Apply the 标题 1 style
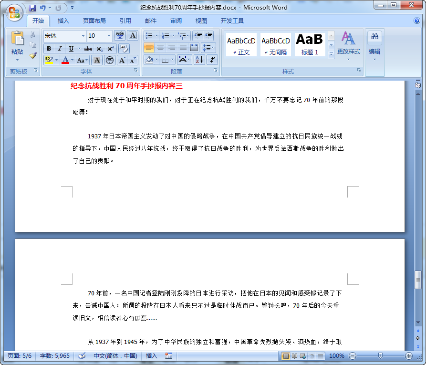Screen dimensions: 426x365 pyautogui.click(x=309, y=43)
